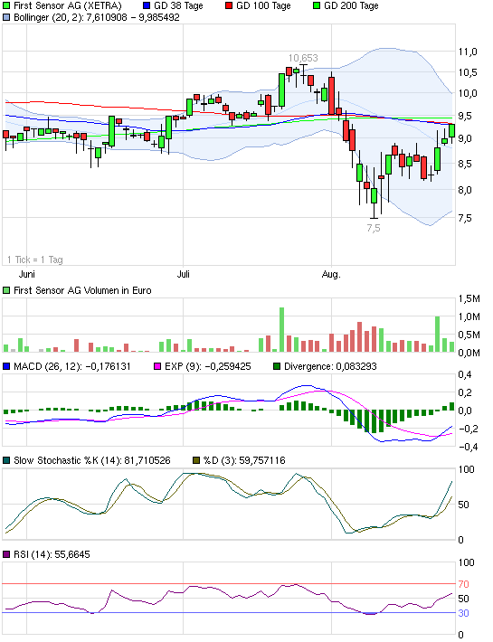Click the teal Slow Stochastic %K square

coord(6,460)
